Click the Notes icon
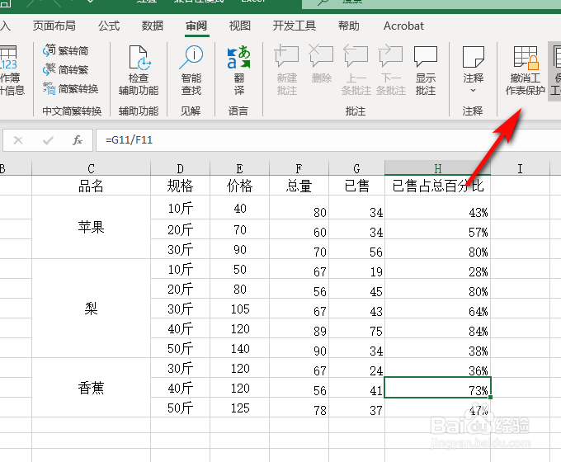The width and height of the screenshot is (561, 462). (x=473, y=57)
